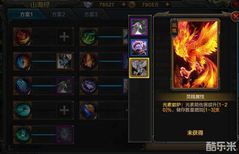Select the rainbow arrow skill icon

[89, 110]
